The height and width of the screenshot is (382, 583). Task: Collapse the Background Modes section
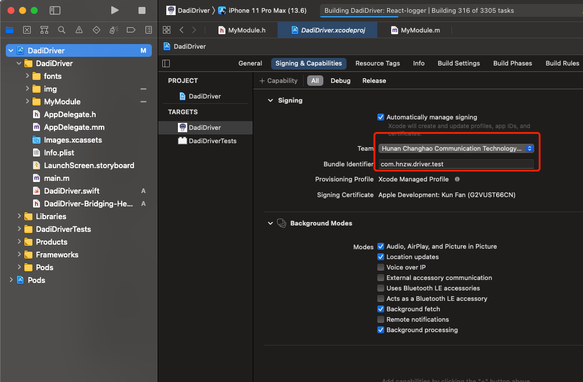click(270, 223)
